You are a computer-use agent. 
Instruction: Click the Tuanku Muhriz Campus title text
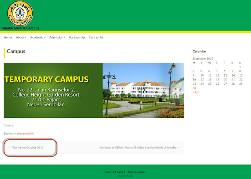point(20,28)
